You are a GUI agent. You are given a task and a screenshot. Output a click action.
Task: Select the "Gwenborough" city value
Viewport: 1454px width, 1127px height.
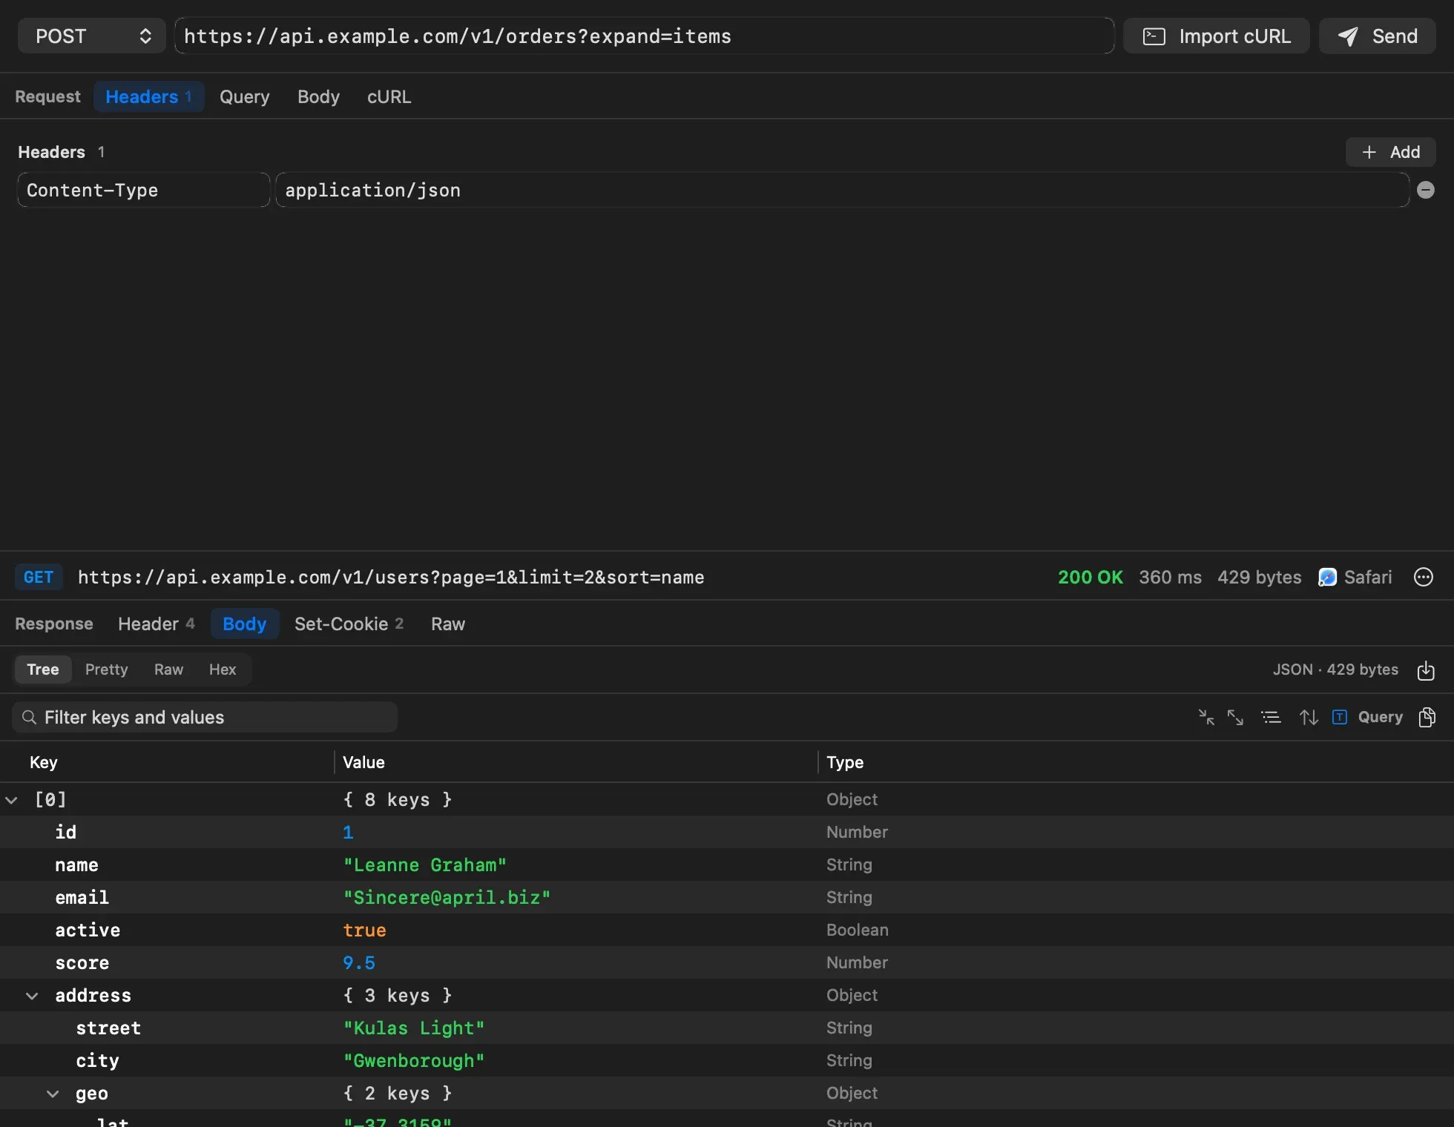(x=414, y=1060)
